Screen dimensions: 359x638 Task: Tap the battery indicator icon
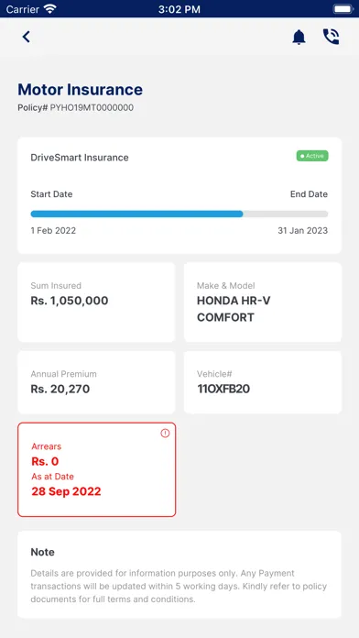(343, 9)
